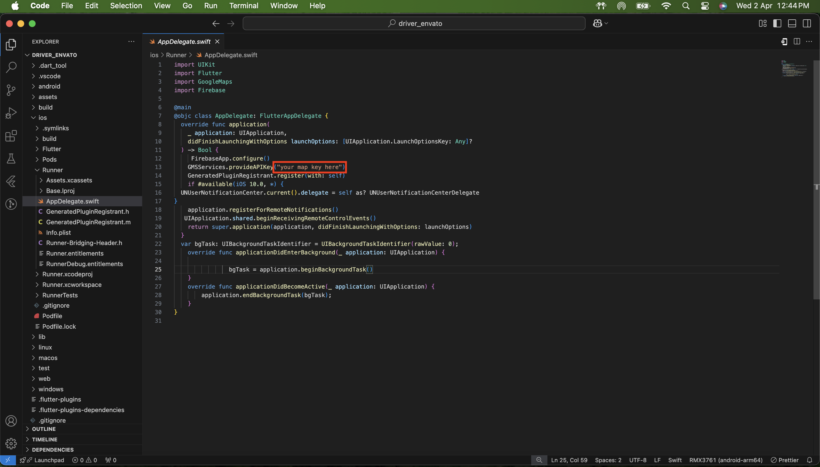Screen dimensions: 820x467
Task: Click the Accounts icon in activity bar
Action: coord(11,421)
